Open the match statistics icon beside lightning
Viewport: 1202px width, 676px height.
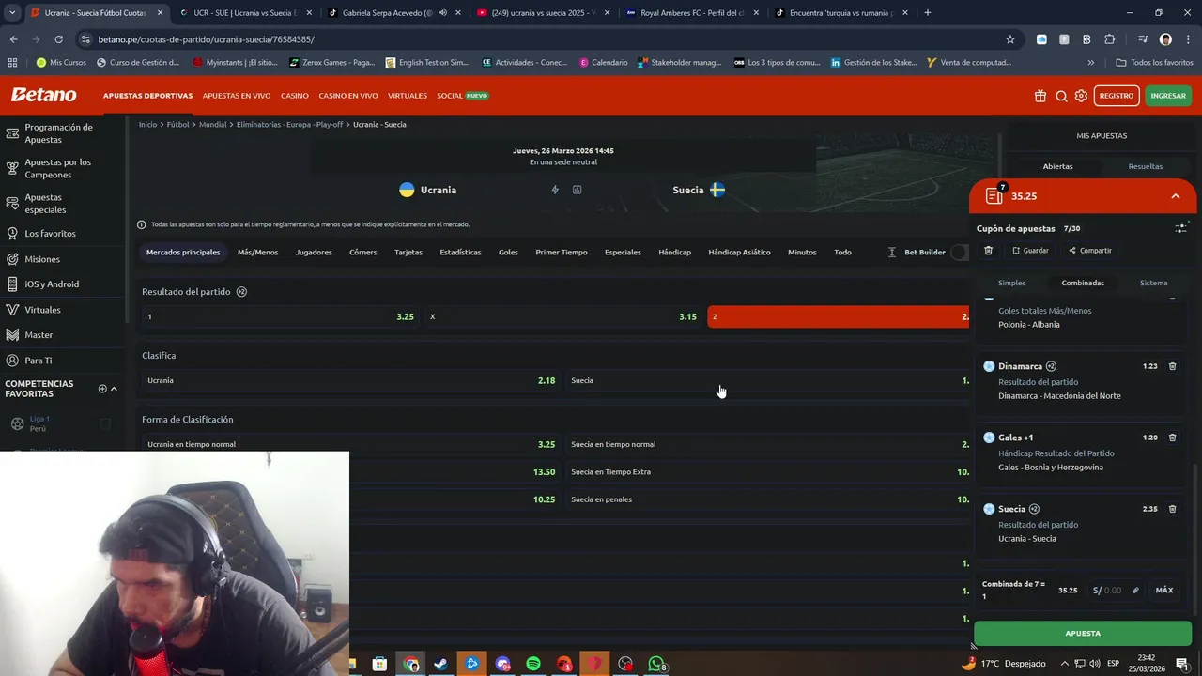pyautogui.click(x=577, y=190)
